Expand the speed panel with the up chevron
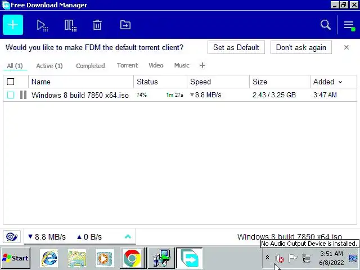 pyautogui.click(x=128, y=236)
